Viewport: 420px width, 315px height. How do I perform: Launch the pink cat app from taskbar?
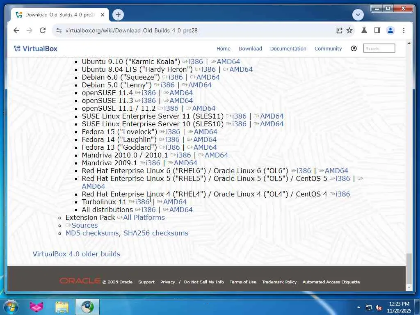click(x=37, y=307)
